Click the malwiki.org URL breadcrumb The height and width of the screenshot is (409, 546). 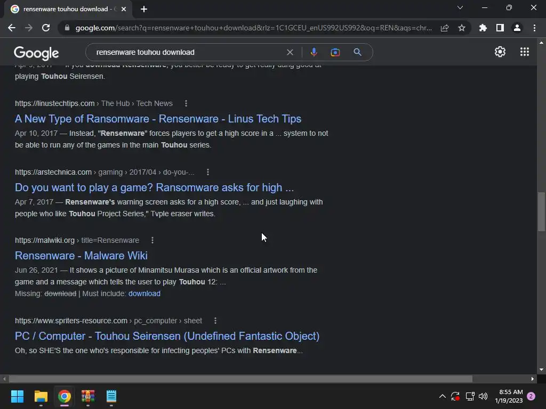(x=77, y=240)
